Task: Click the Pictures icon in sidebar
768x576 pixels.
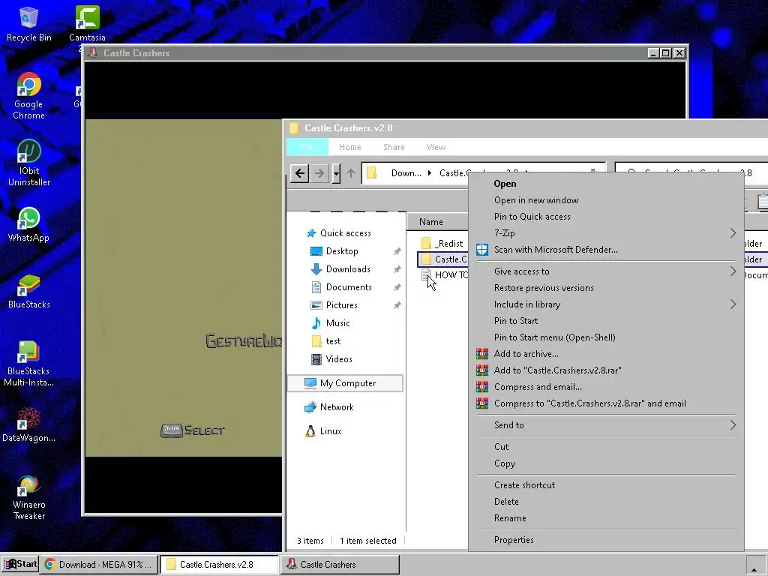Action: pos(316,305)
